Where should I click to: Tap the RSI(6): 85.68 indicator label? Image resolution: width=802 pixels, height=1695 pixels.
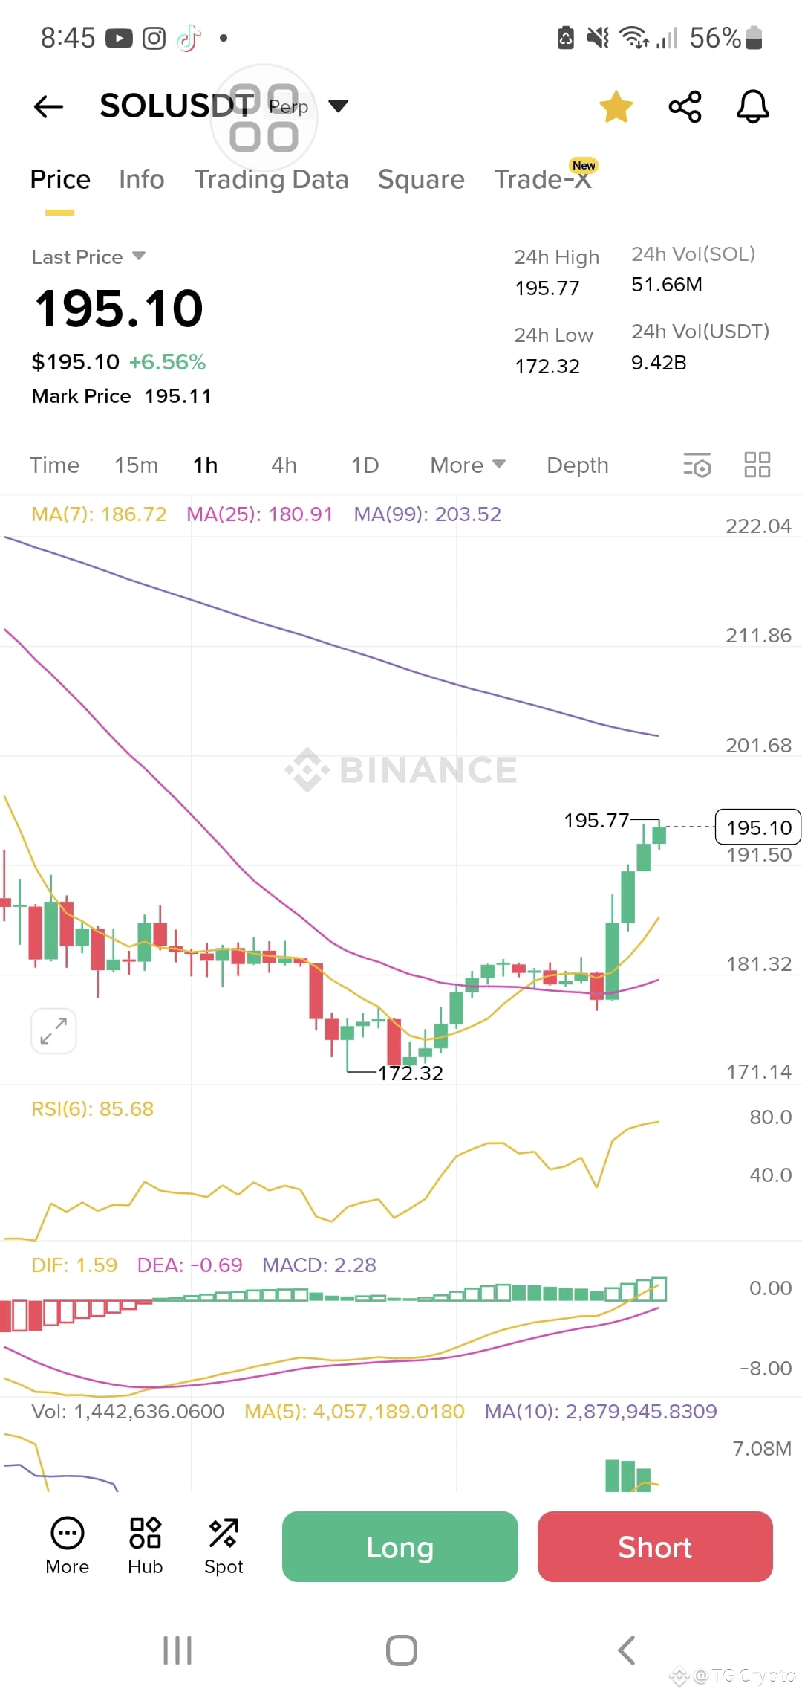coord(92,1109)
